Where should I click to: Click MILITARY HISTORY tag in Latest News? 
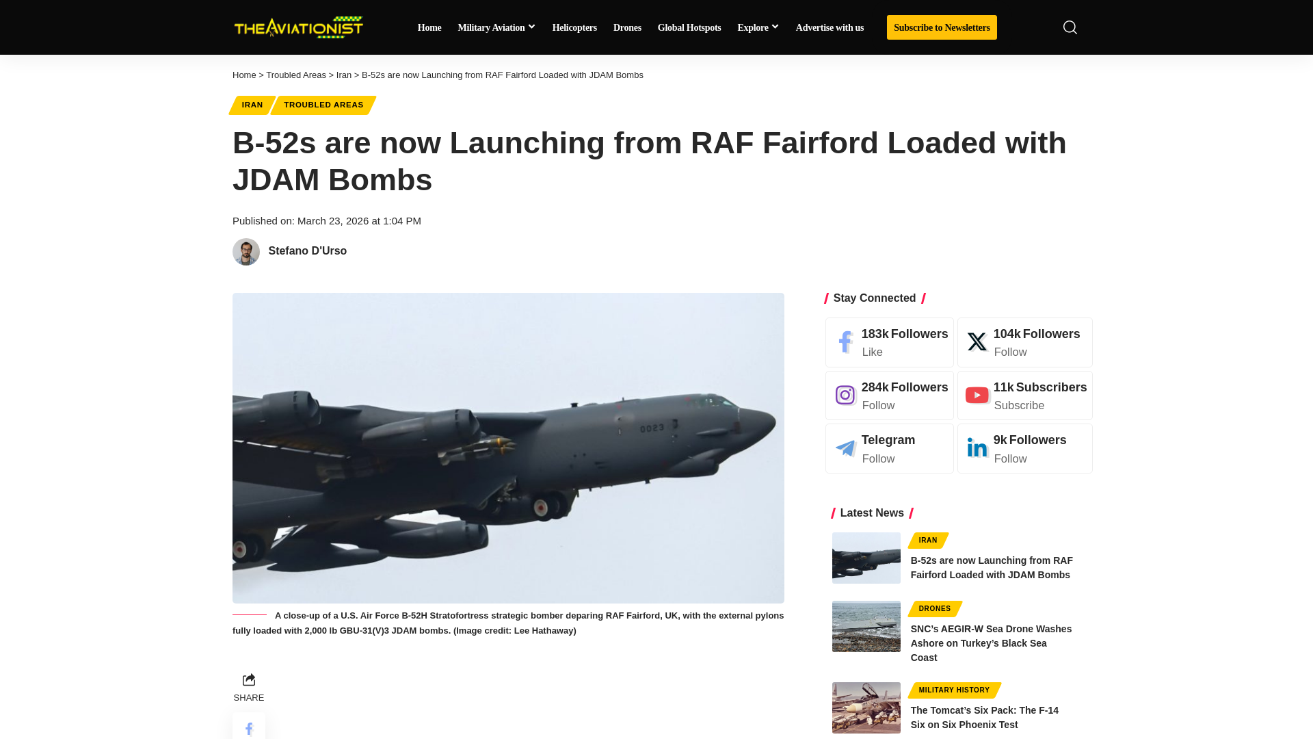click(954, 690)
